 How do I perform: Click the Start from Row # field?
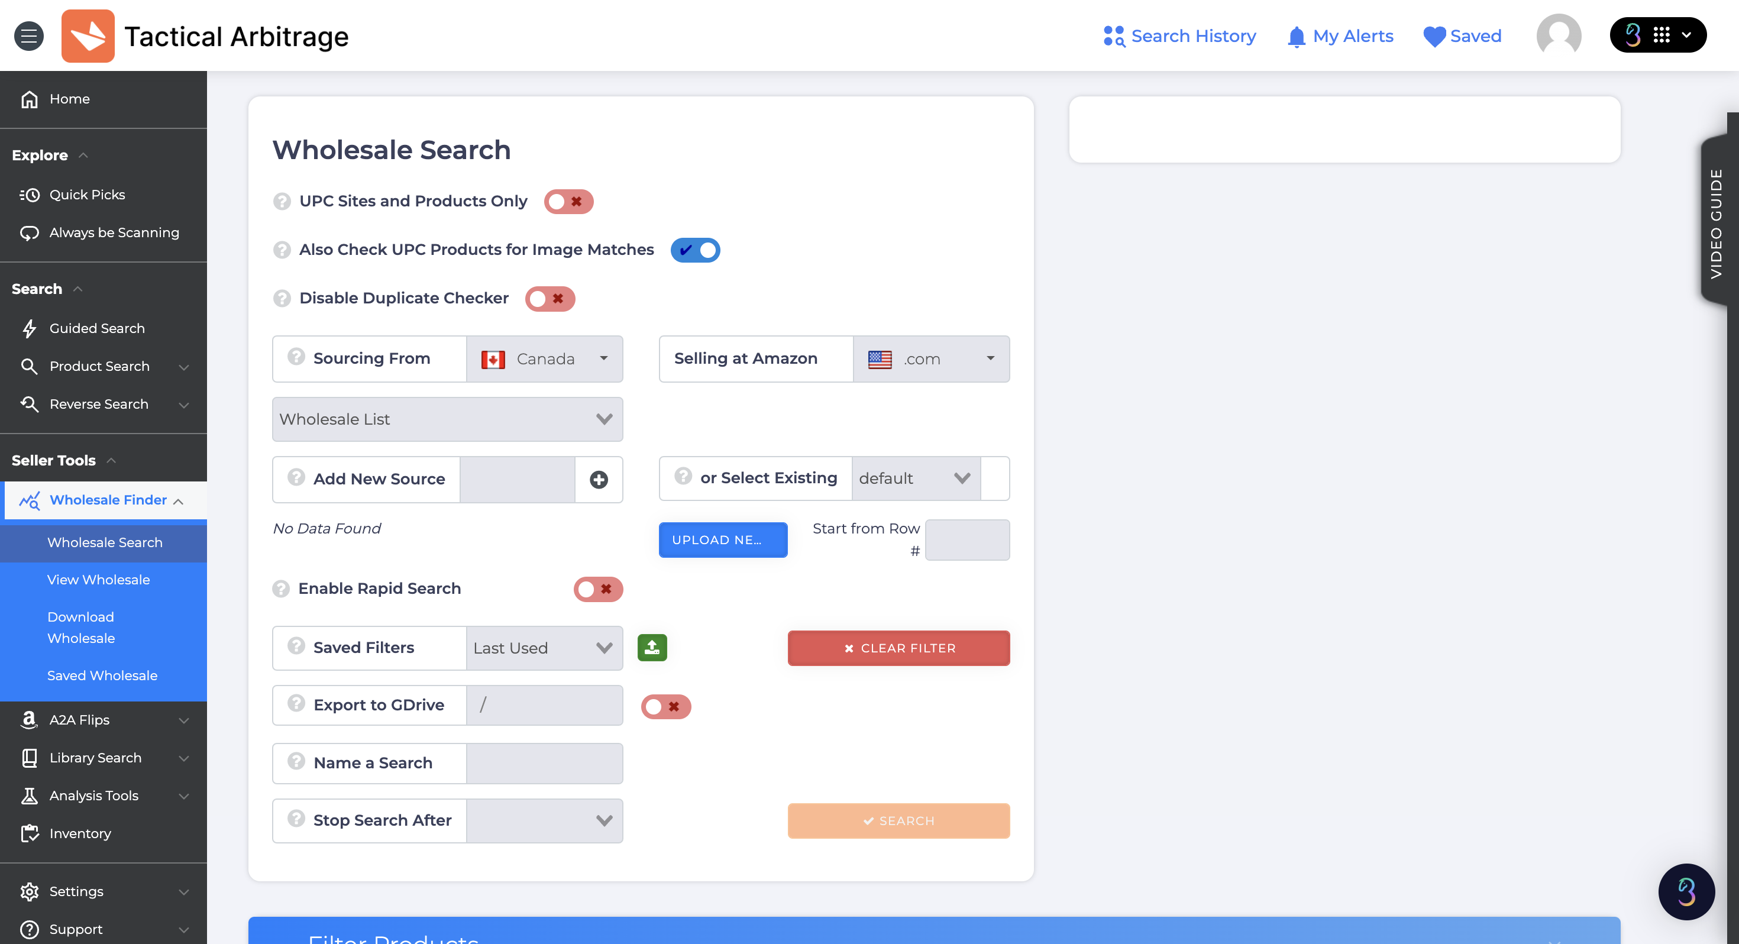coord(967,540)
